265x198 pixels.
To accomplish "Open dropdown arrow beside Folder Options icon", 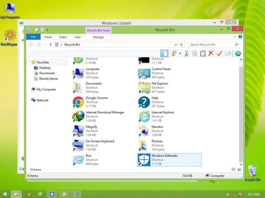I will [x=180, y=54].
